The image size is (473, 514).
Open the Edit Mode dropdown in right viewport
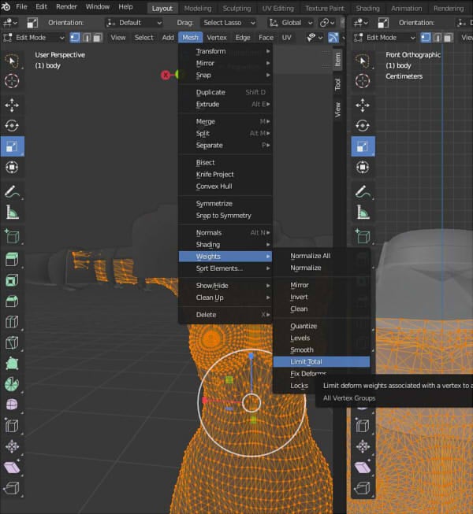coord(385,38)
